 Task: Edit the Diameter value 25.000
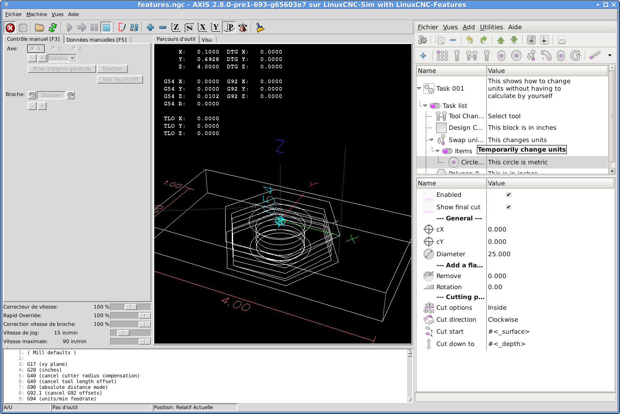click(499, 254)
